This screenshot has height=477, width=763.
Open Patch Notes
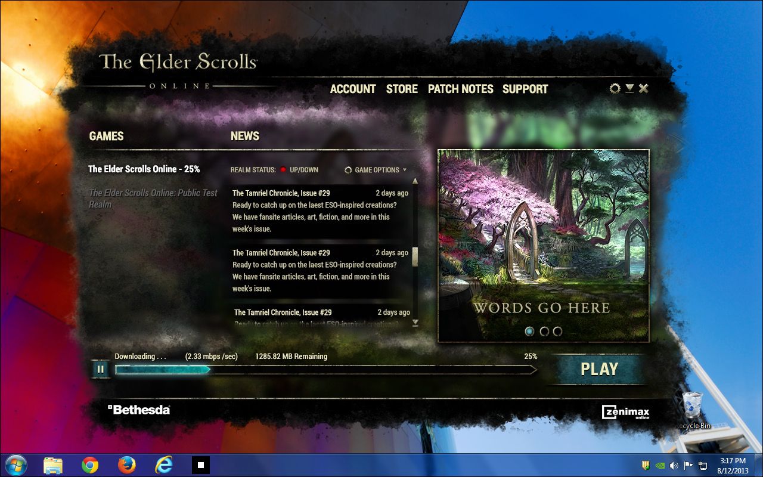point(461,89)
